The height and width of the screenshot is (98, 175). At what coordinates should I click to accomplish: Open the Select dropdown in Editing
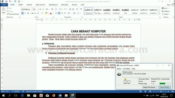(166, 14)
